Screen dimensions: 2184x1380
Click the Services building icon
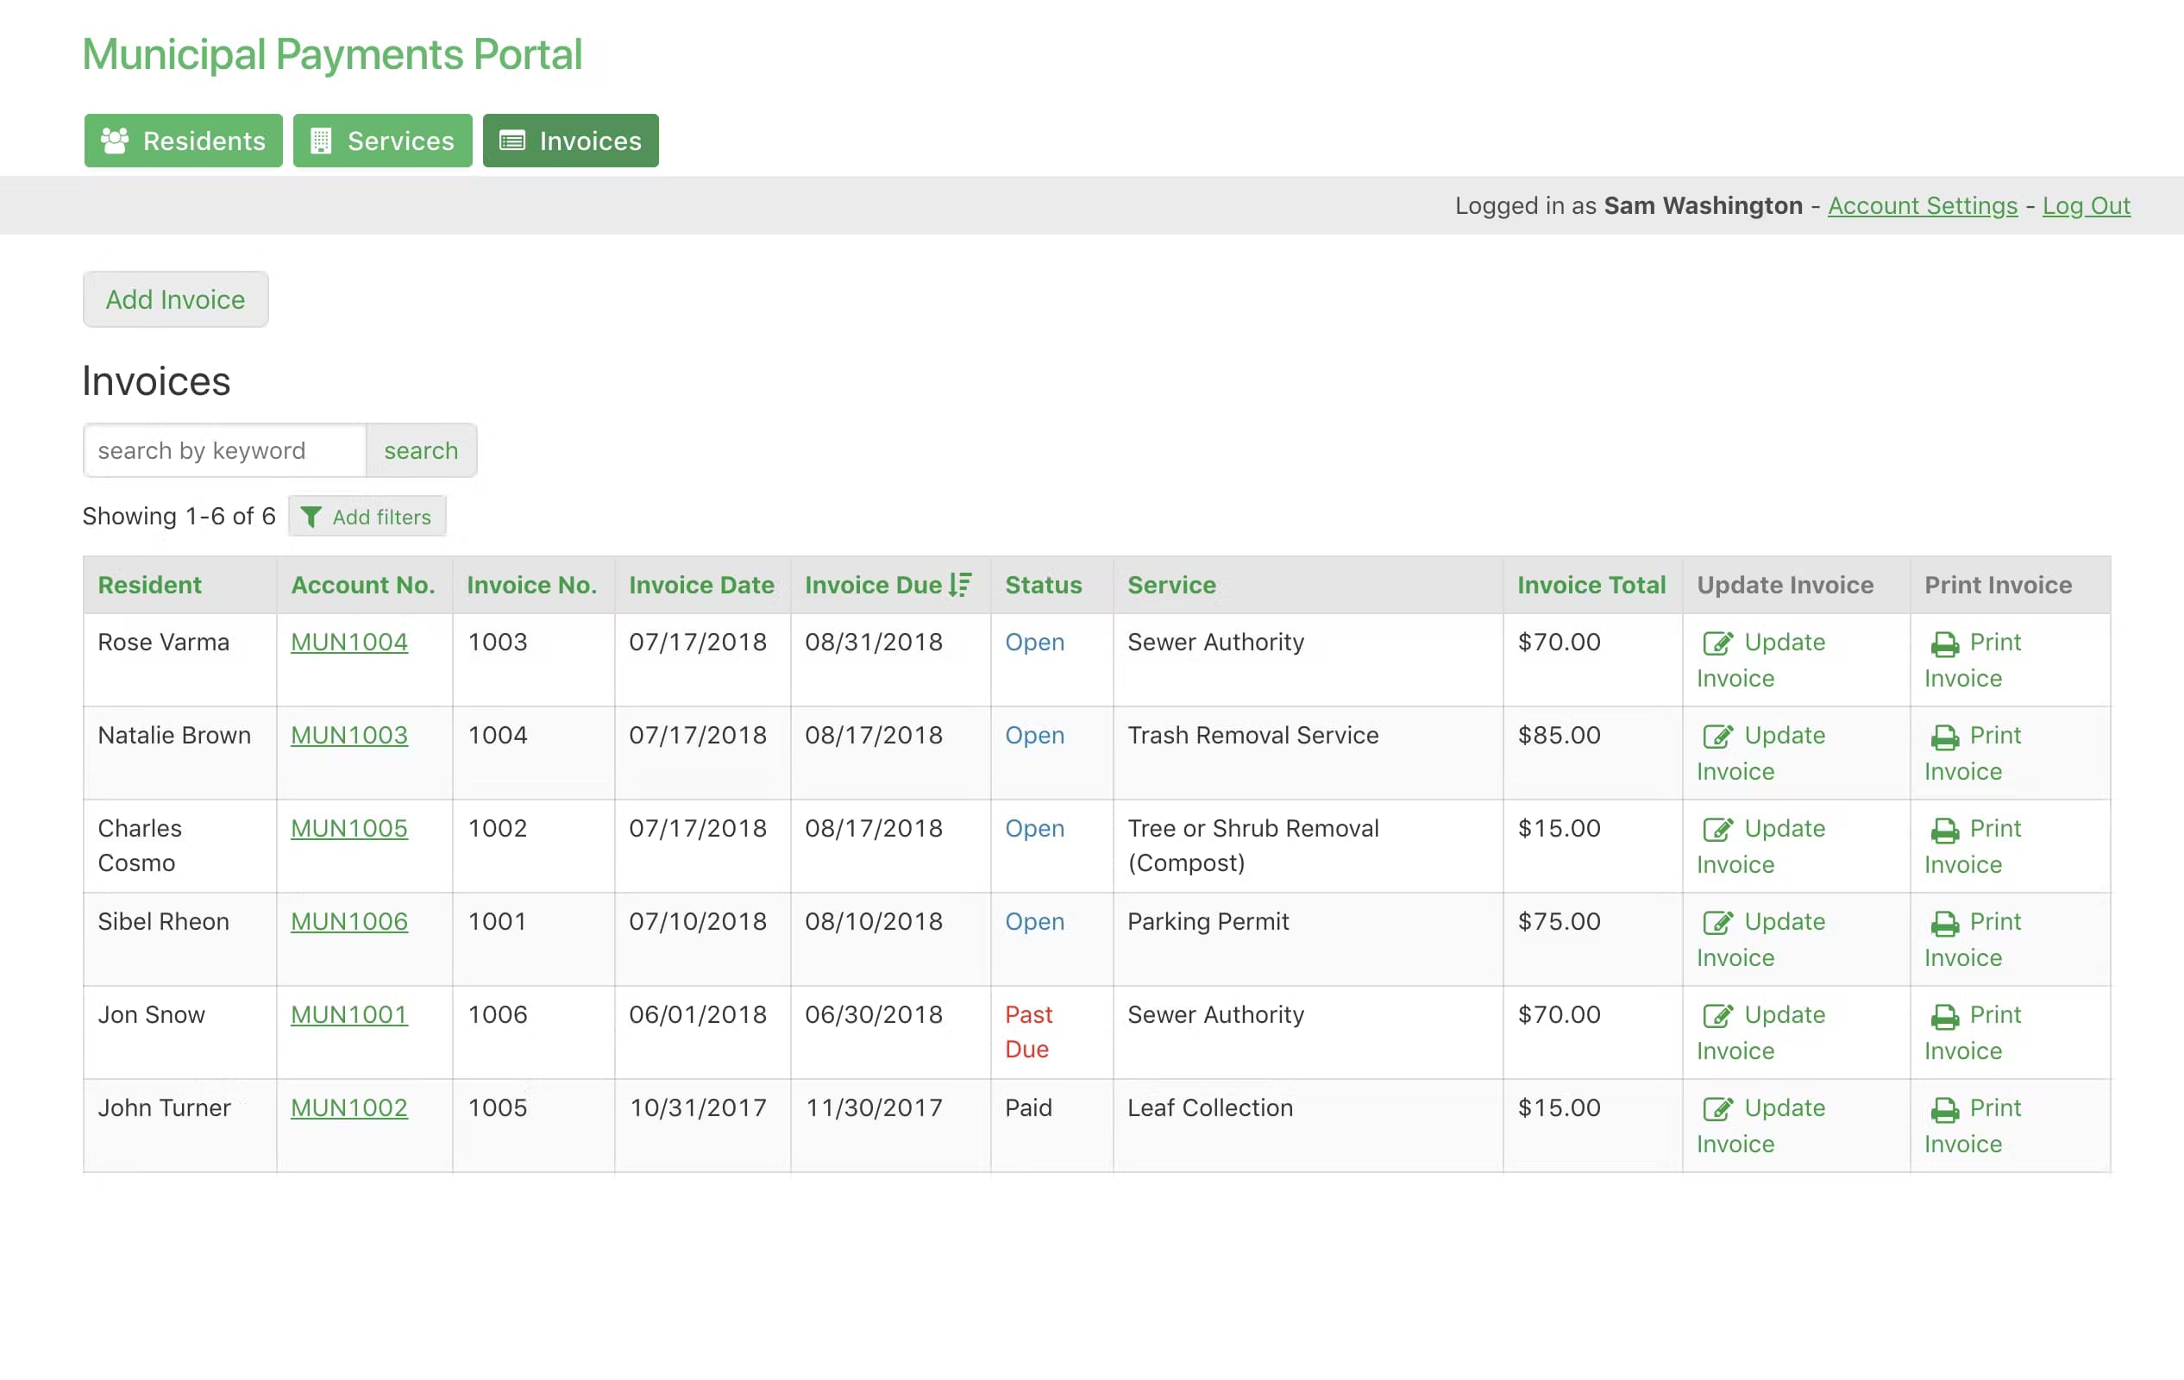(x=320, y=141)
